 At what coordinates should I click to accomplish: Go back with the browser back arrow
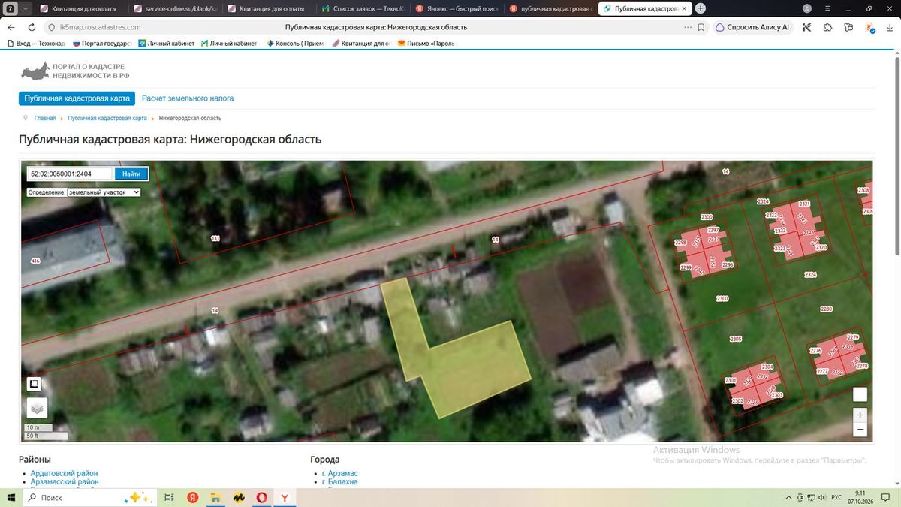tap(11, 27)
